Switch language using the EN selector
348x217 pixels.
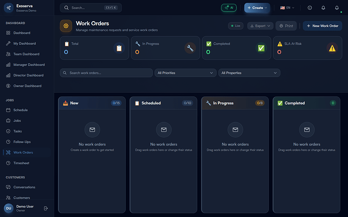pos(287,8)
